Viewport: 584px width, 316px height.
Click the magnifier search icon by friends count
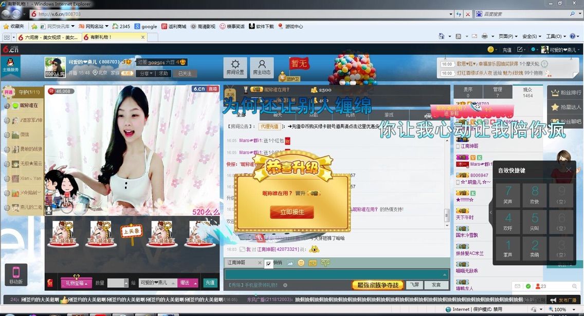tap(574, 286)
